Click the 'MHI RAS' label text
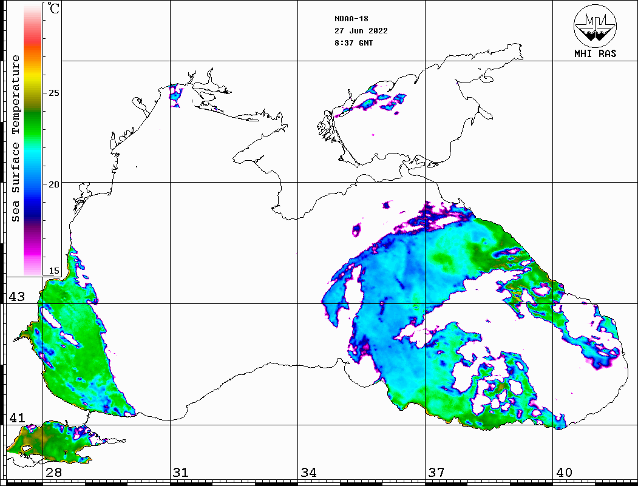638x486 pixels. 595,53
